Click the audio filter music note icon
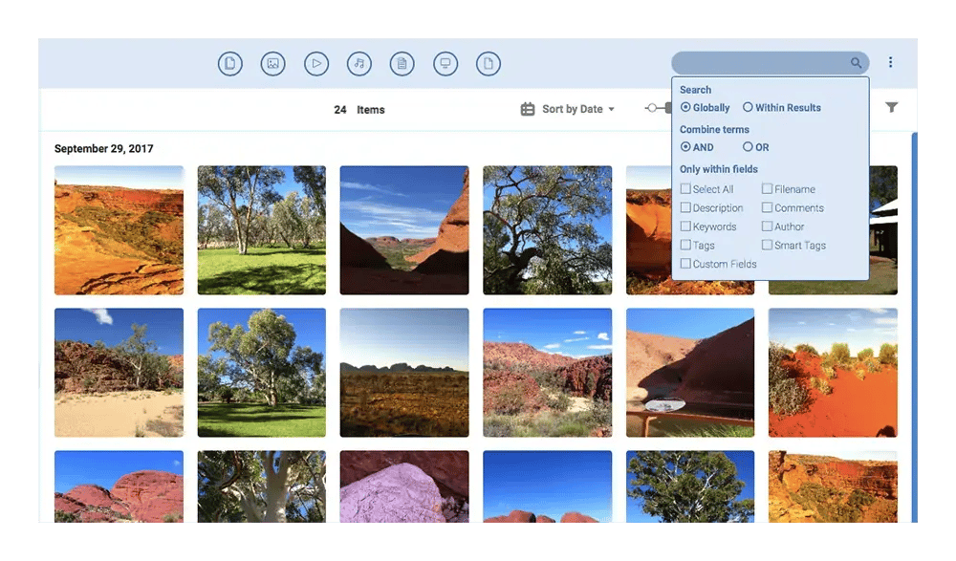The height and width of the screenshot is (561, 956). click(x=358, y=64)
